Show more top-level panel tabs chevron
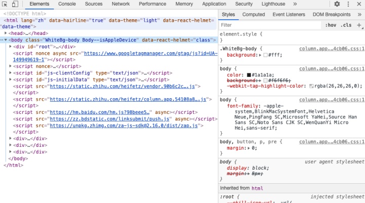The image size is (365, 203). click(295, 4)
